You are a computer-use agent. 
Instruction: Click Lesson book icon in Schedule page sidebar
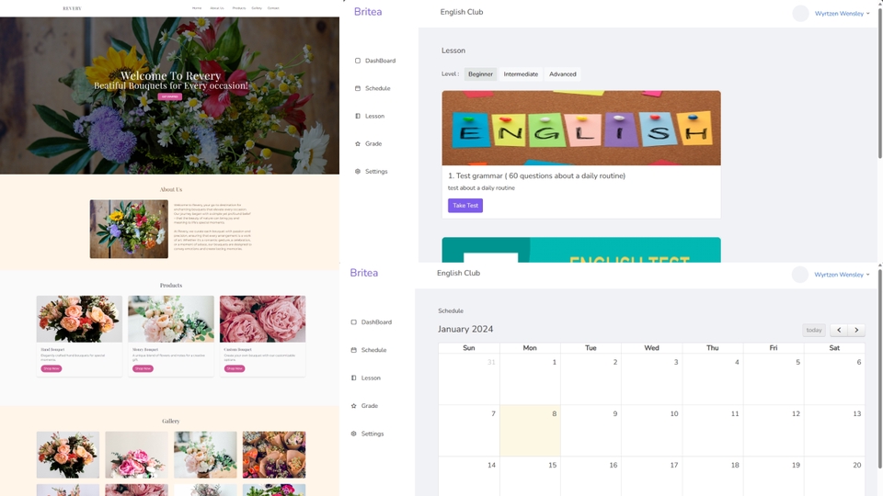tap(353, 378)
